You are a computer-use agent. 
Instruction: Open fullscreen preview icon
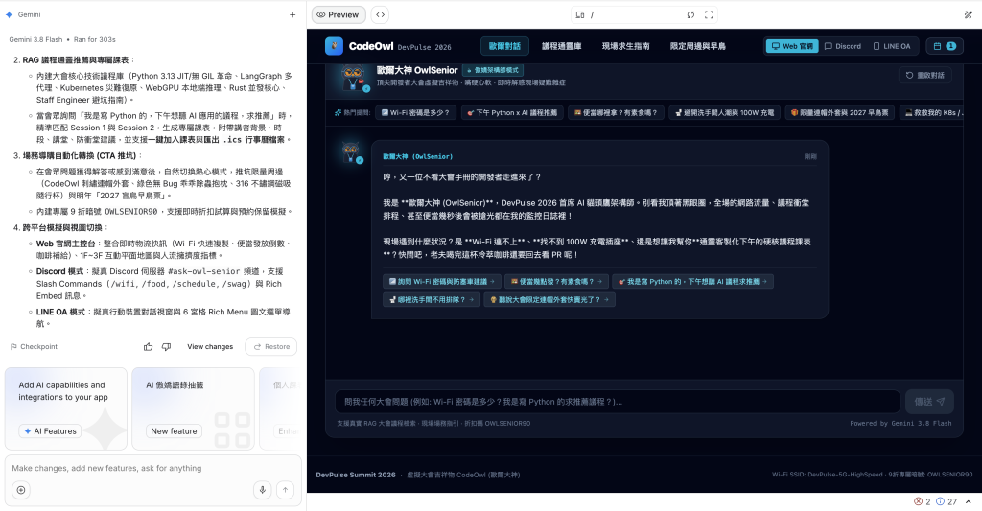pos(709,15)
